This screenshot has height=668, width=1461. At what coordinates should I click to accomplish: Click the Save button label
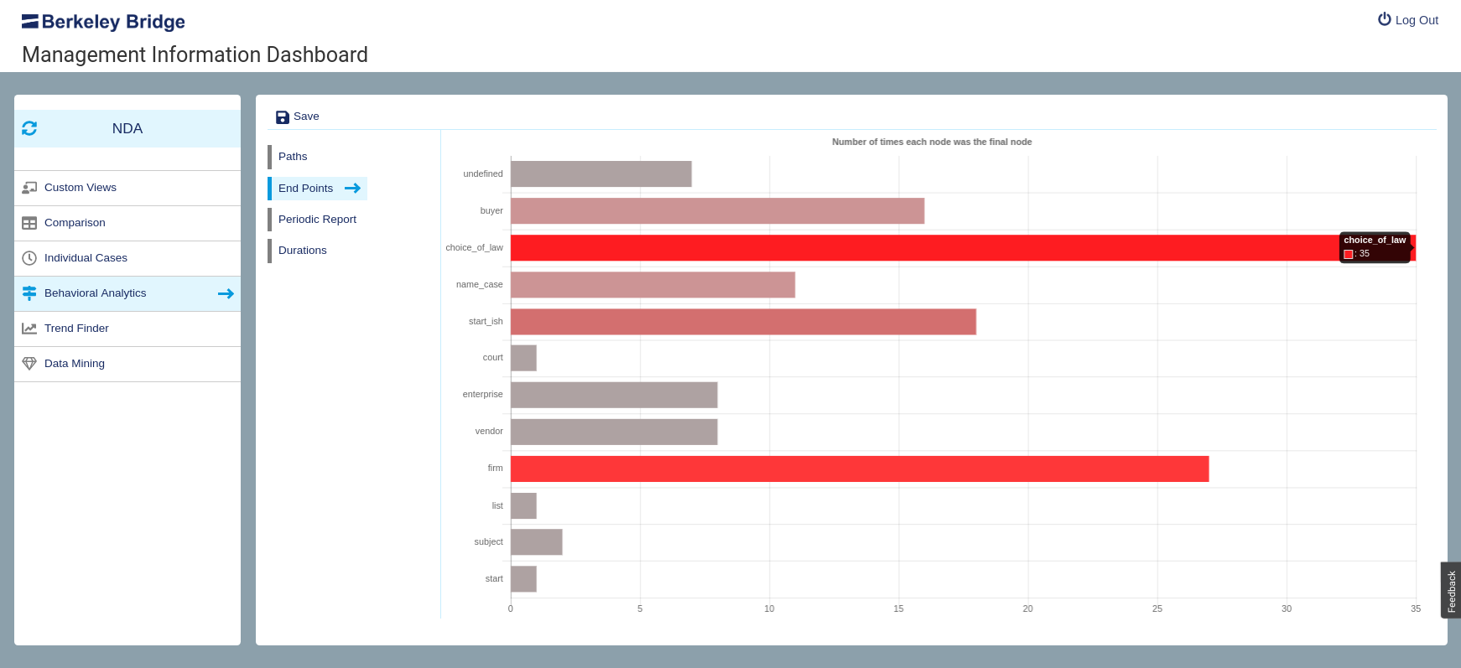point(306,117)
